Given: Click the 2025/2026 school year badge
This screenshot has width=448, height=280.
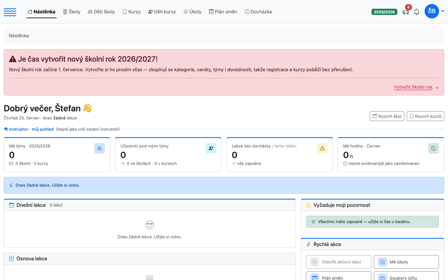Looking at the screenshot, I should (384, 12).
